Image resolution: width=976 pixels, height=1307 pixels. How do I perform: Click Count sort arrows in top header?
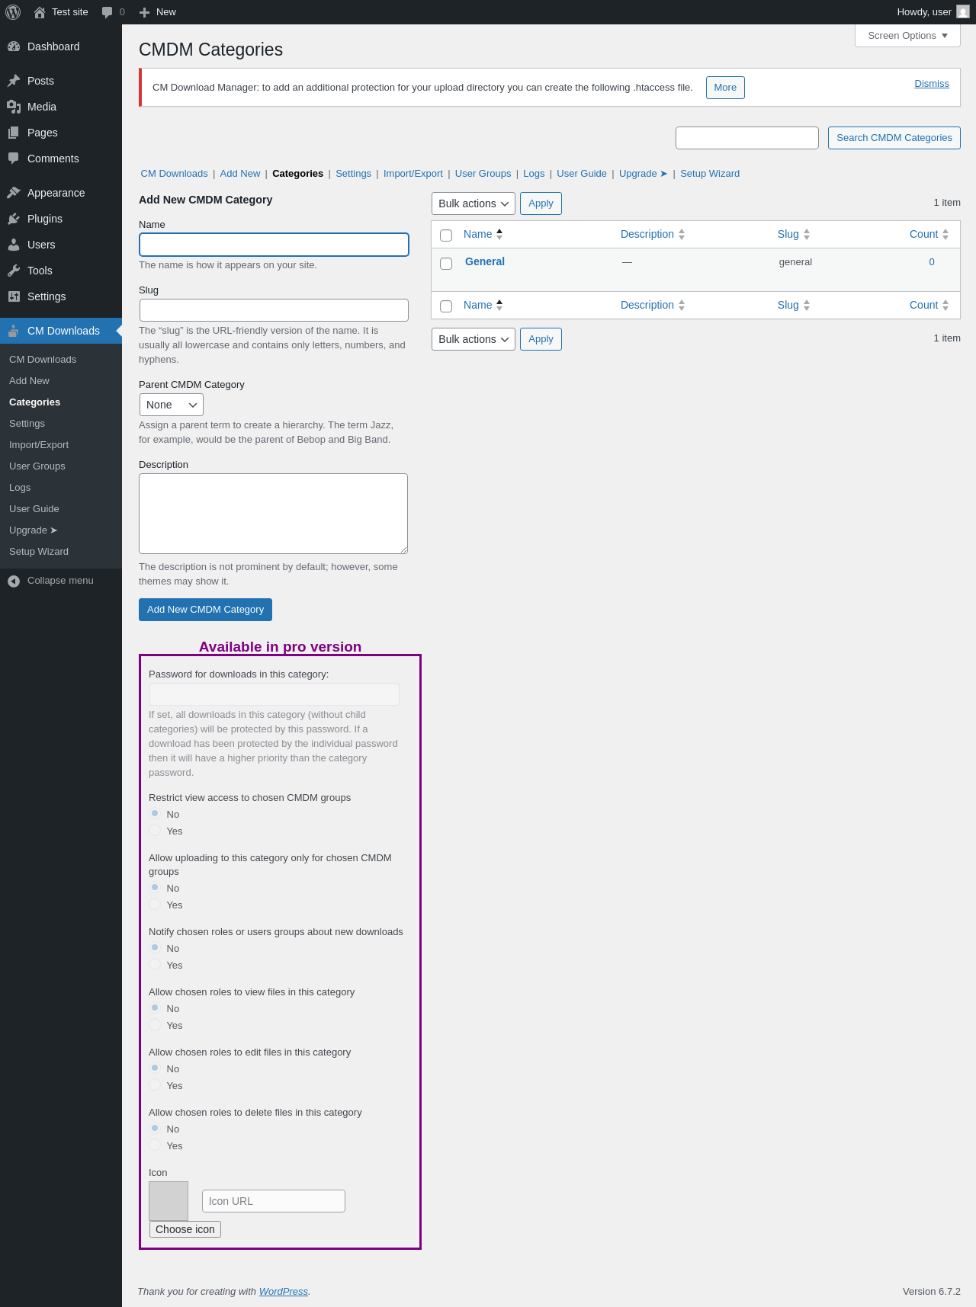click(945, 234)
